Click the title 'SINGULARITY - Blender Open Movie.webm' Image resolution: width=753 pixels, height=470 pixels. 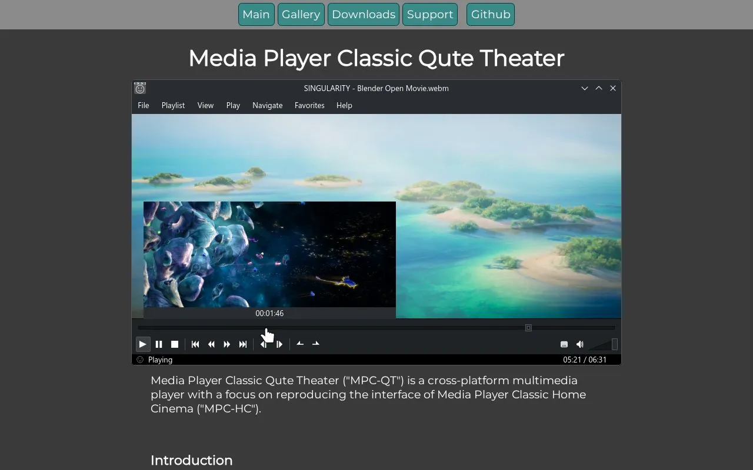pos(376,88)
